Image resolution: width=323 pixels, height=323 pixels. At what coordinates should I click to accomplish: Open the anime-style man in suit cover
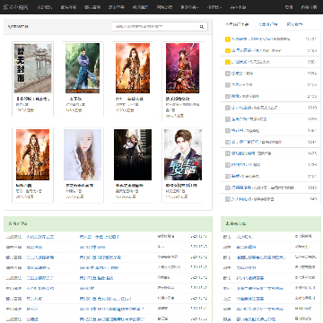click(x=183, y=154)
